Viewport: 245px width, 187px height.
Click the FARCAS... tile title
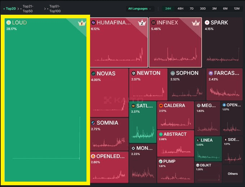(x=227, y=73)
